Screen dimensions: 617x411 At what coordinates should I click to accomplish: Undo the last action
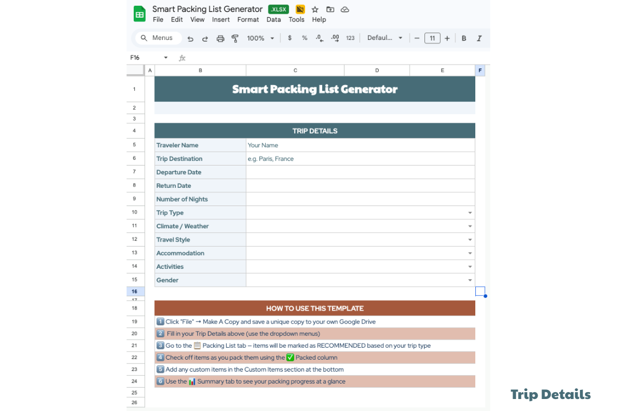point(190,38)
